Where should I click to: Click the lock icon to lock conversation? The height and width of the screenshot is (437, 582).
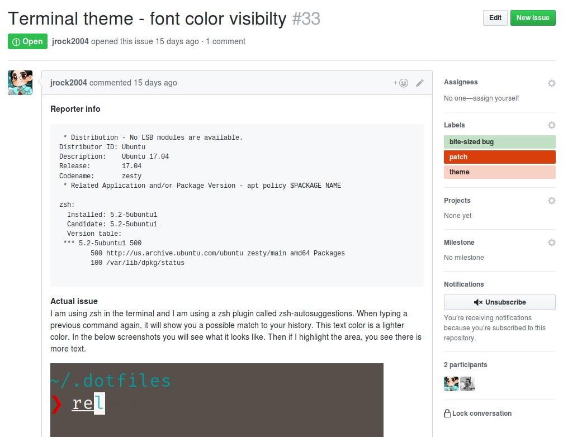pyautogui.click(x=447, y=413)
